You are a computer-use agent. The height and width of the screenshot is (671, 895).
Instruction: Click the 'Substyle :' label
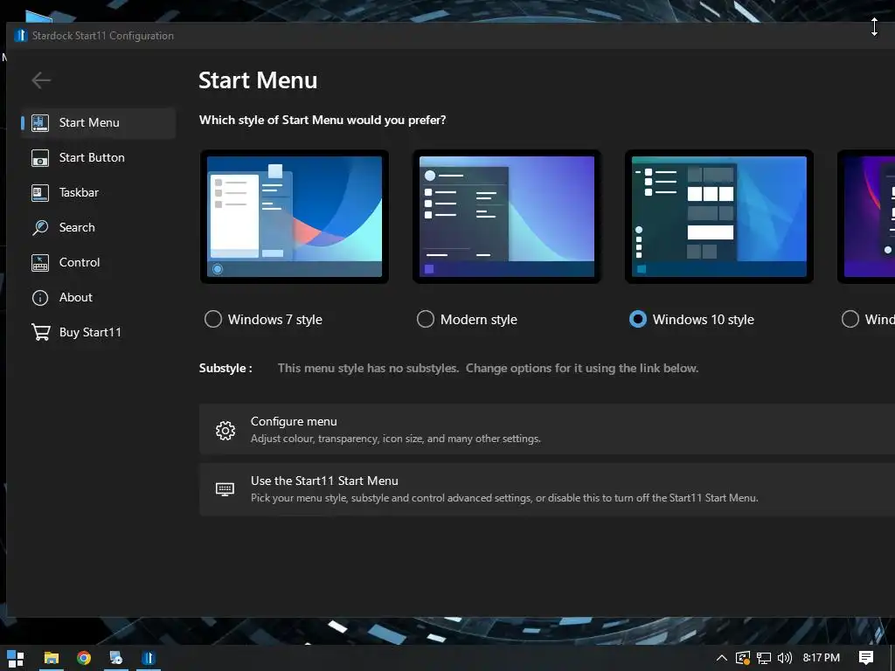225,368
